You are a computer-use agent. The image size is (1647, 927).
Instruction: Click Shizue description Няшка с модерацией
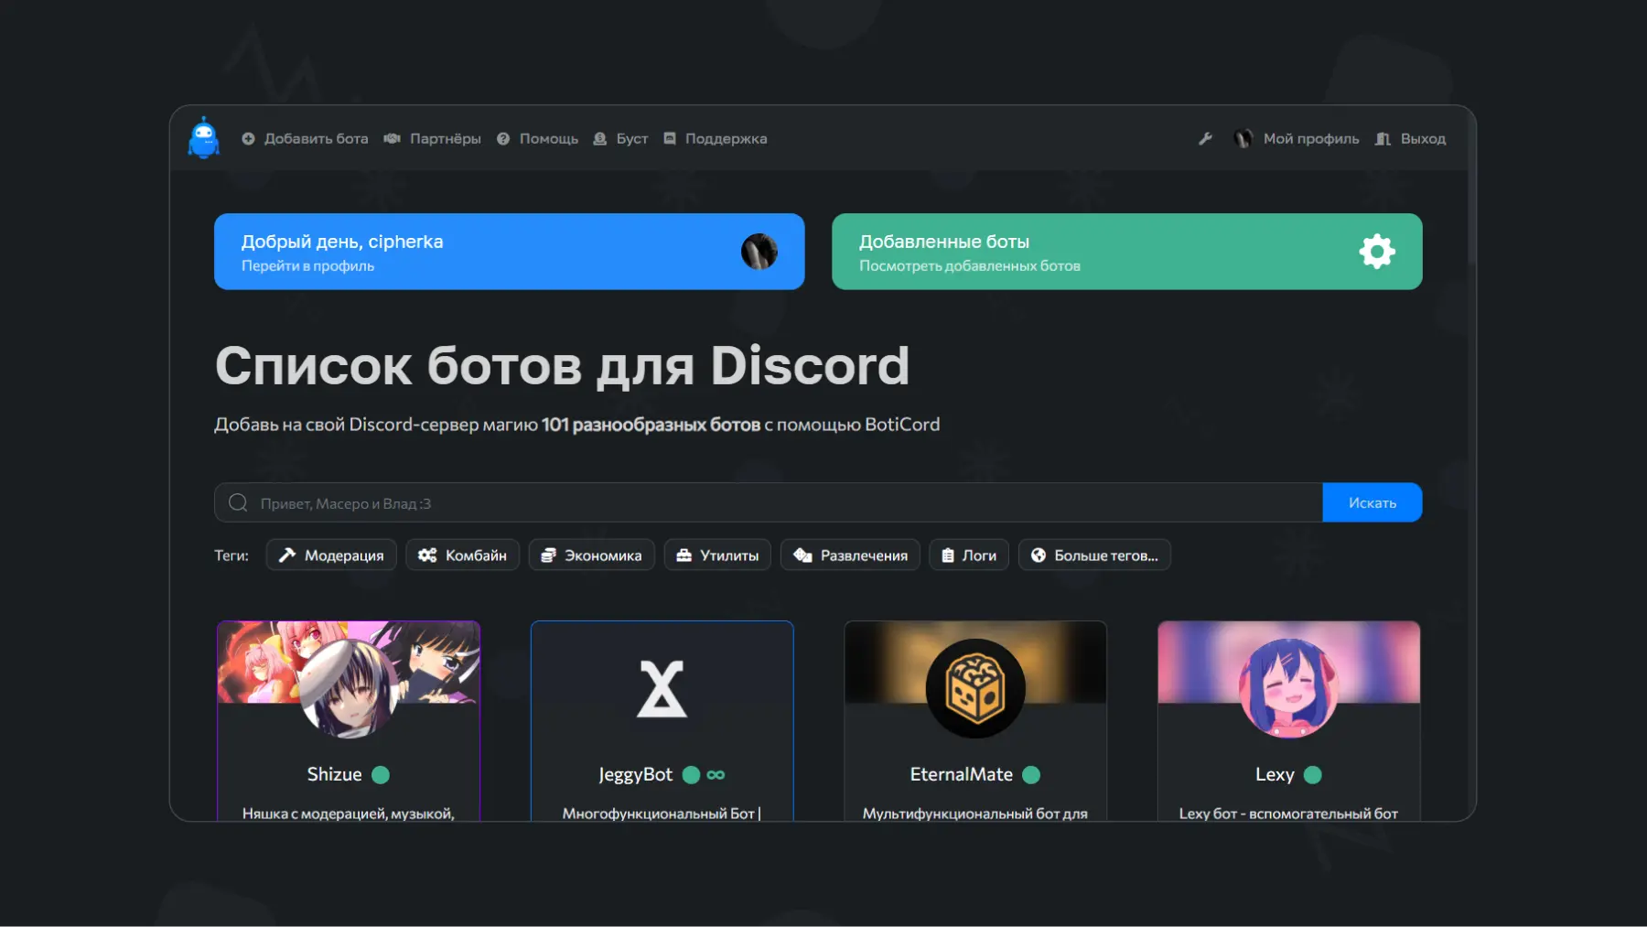tap(348, 814)
